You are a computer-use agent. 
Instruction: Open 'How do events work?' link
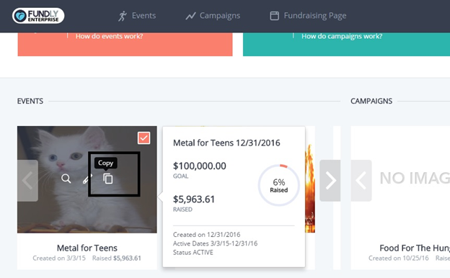pos(109,36)
